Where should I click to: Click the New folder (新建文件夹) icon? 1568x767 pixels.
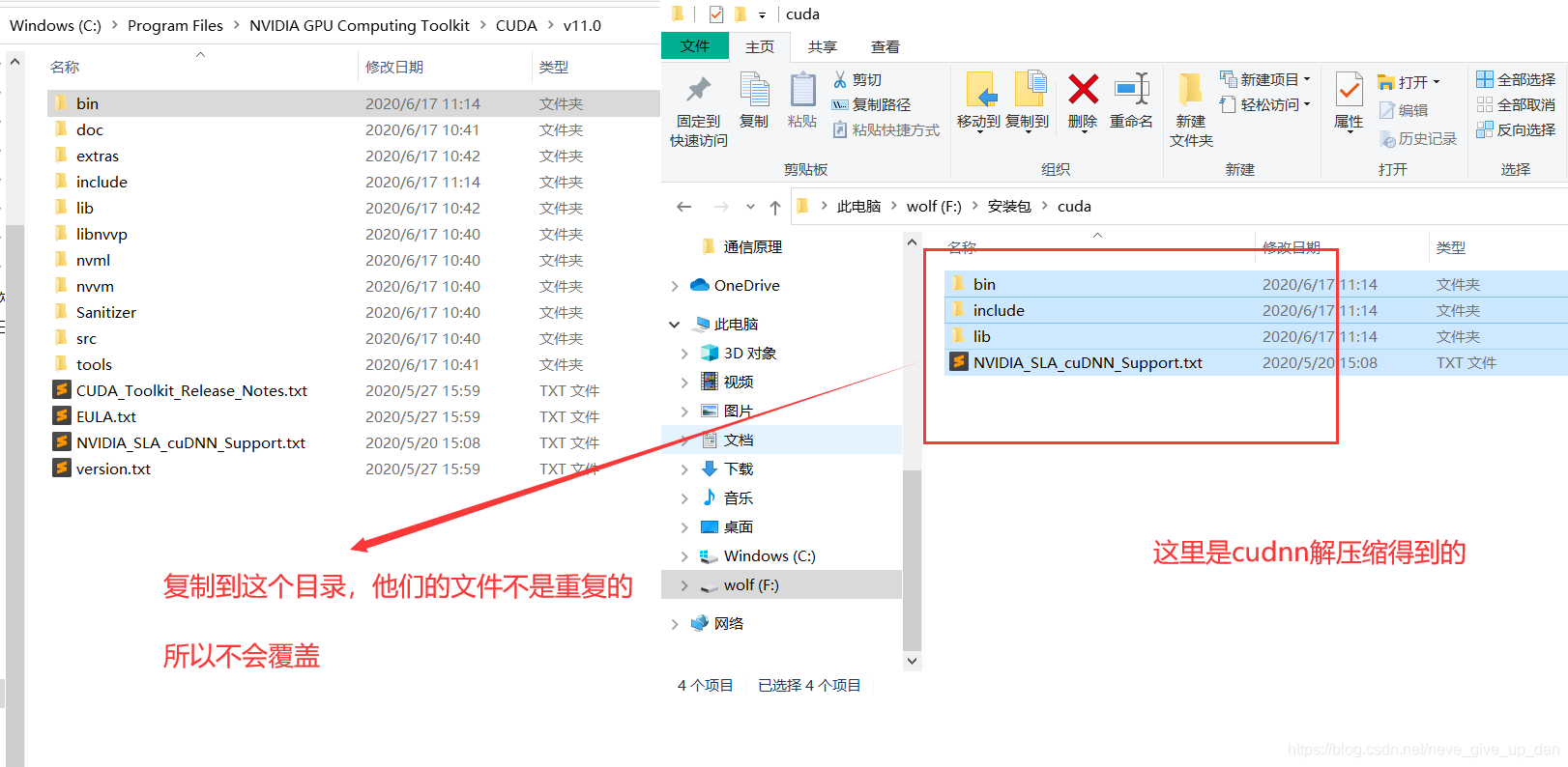pos(1190,89)
